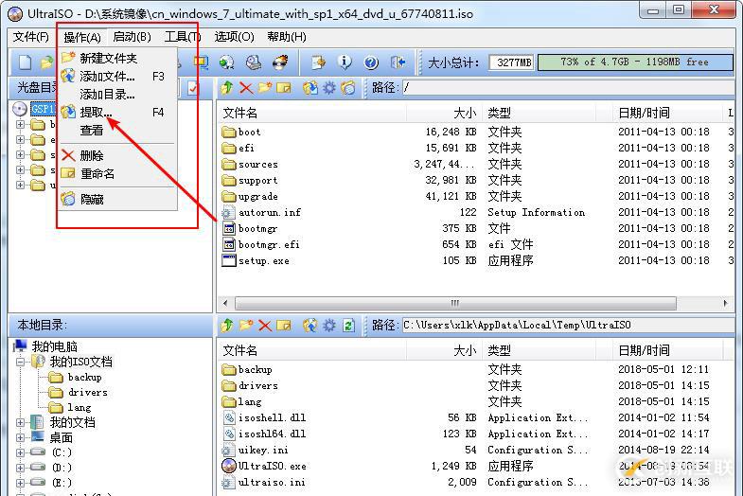This screenshot has height=496, width=743.
Task: Click extract icon in ISO pane toolbar
Action: [310, 88]
